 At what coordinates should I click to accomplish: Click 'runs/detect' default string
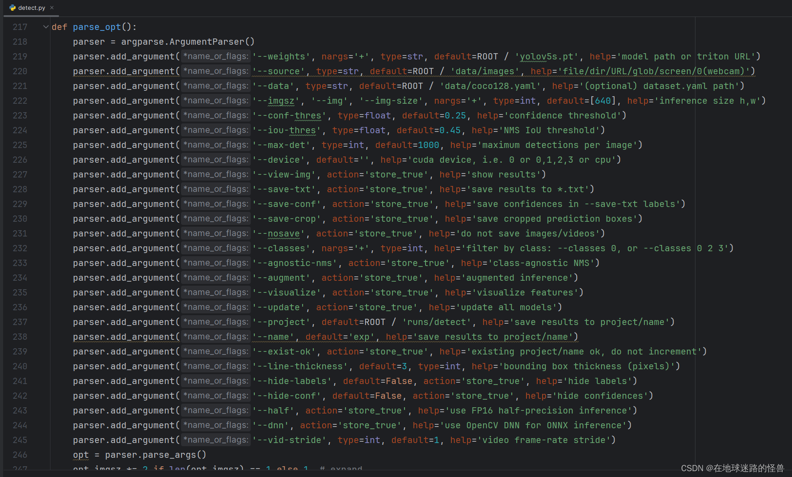click(437, 322)
